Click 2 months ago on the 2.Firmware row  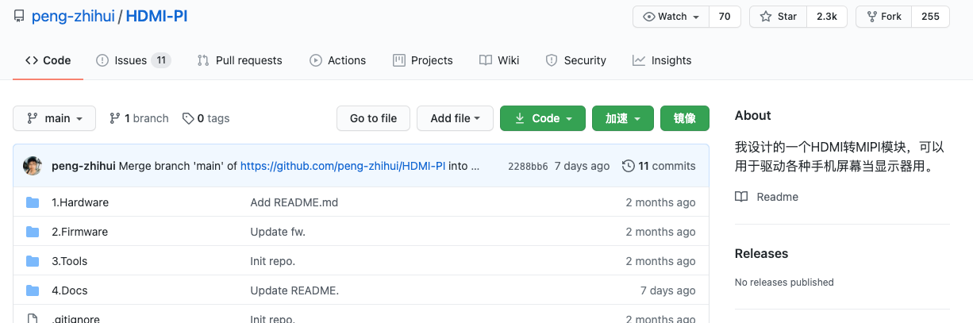coord(660,232)
